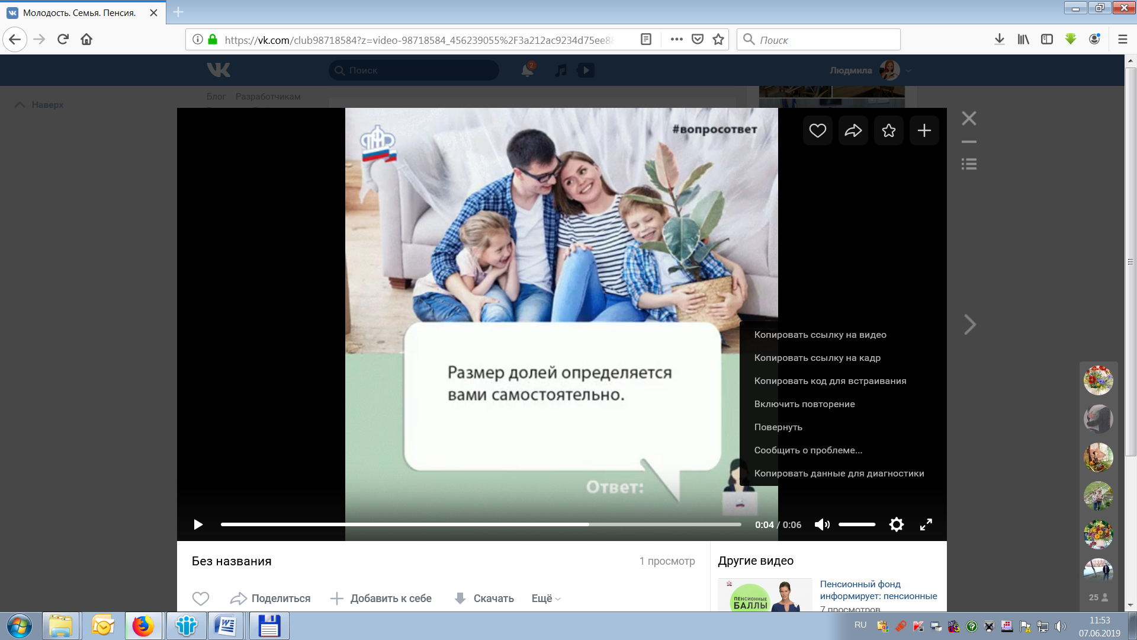
Task: Toggle the browser sidebar
Action: click(x=1047, y=40)
